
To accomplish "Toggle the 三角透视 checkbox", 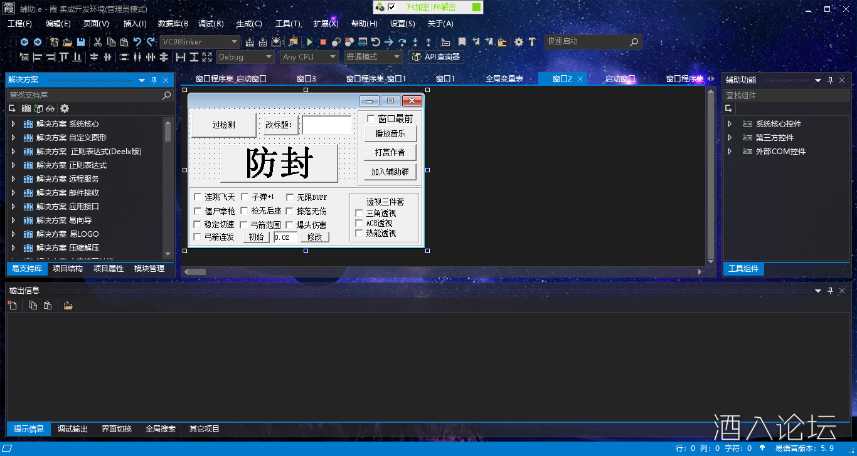I will coord(359,213).
